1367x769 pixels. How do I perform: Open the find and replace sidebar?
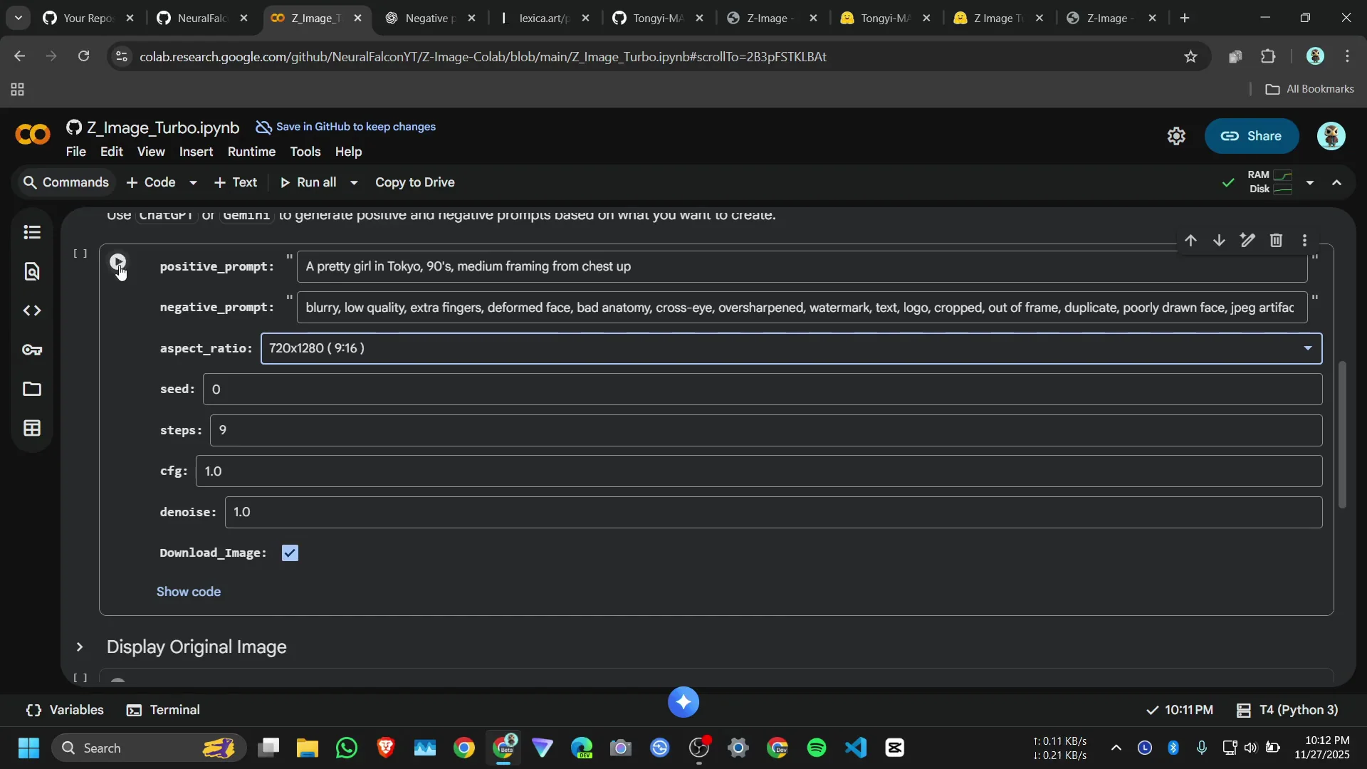[31, 271]
